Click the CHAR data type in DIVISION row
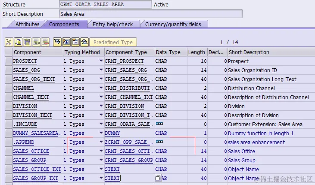This screenshot has width=315, height=185. tap(161, 106)
